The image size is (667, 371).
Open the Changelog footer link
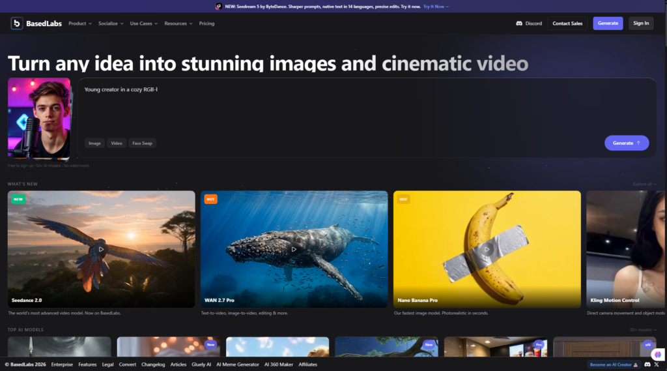click(x=153, y=364)
